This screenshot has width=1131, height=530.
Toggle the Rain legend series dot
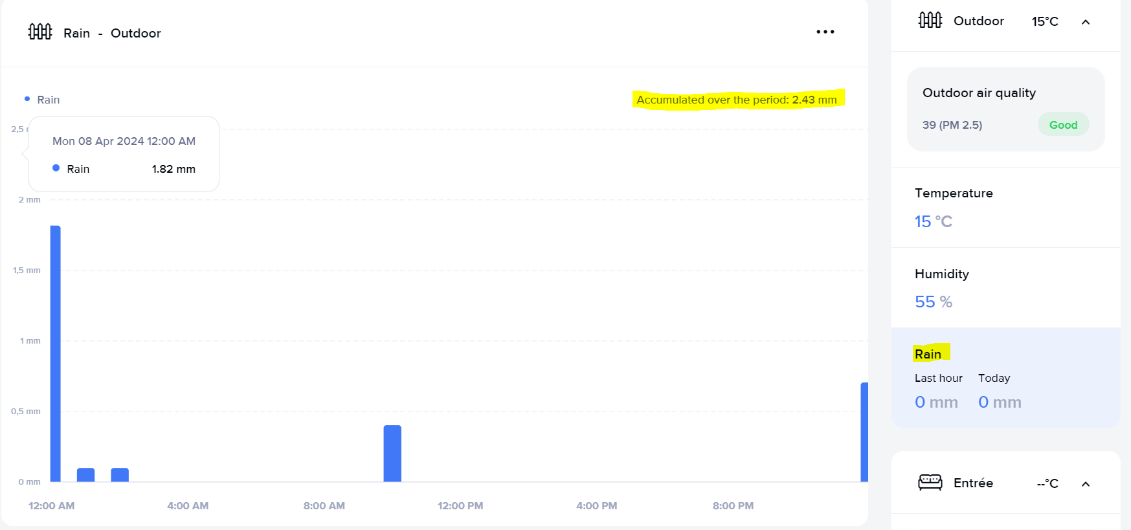pos(27,99)
